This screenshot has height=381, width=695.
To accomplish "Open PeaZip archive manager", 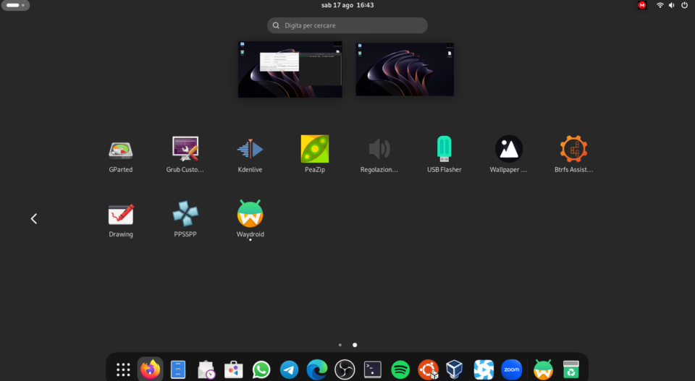I will click(x=315, y=149).
